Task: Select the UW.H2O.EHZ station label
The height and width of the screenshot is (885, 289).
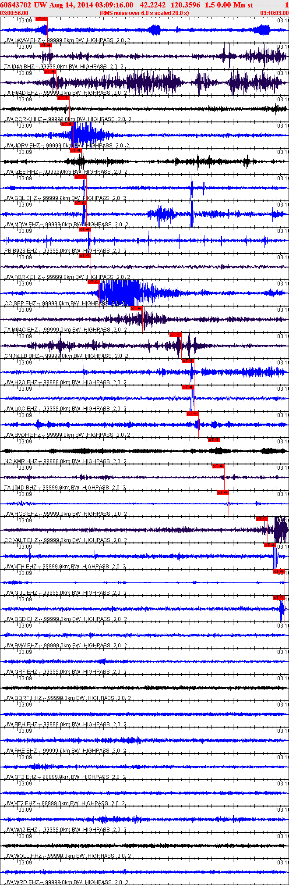Action: (21, 382)
